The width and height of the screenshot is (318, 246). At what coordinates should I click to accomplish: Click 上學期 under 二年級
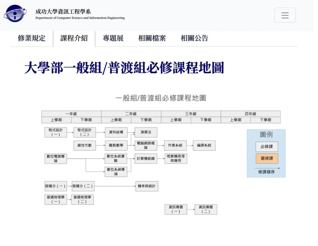click(116, 120)
